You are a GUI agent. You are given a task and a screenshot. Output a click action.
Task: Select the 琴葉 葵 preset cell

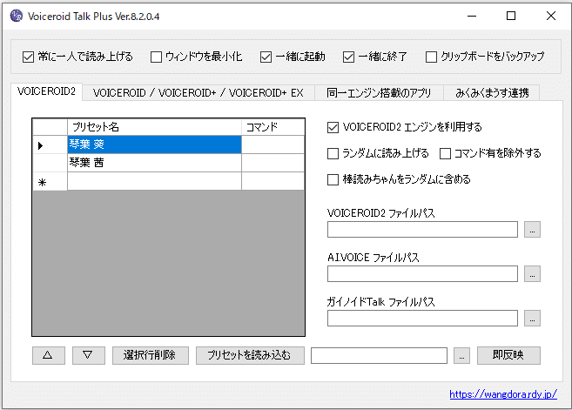click(154, 145)
